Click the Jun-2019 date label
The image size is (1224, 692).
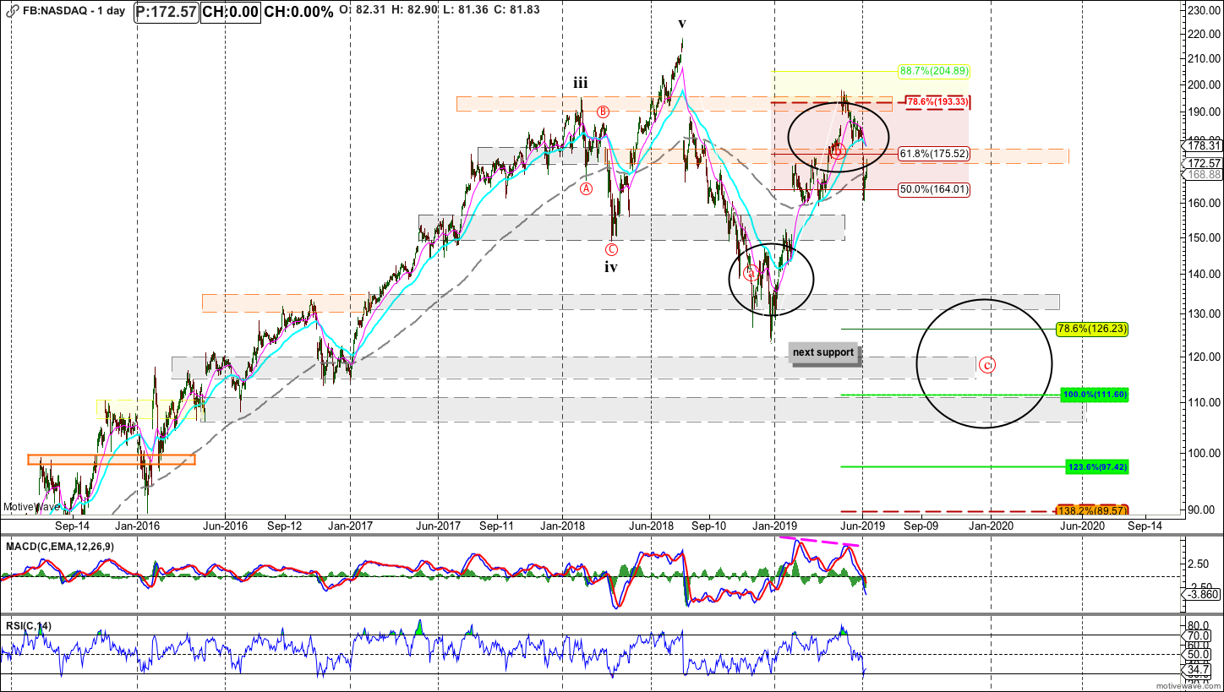click(x=862, y=526)
